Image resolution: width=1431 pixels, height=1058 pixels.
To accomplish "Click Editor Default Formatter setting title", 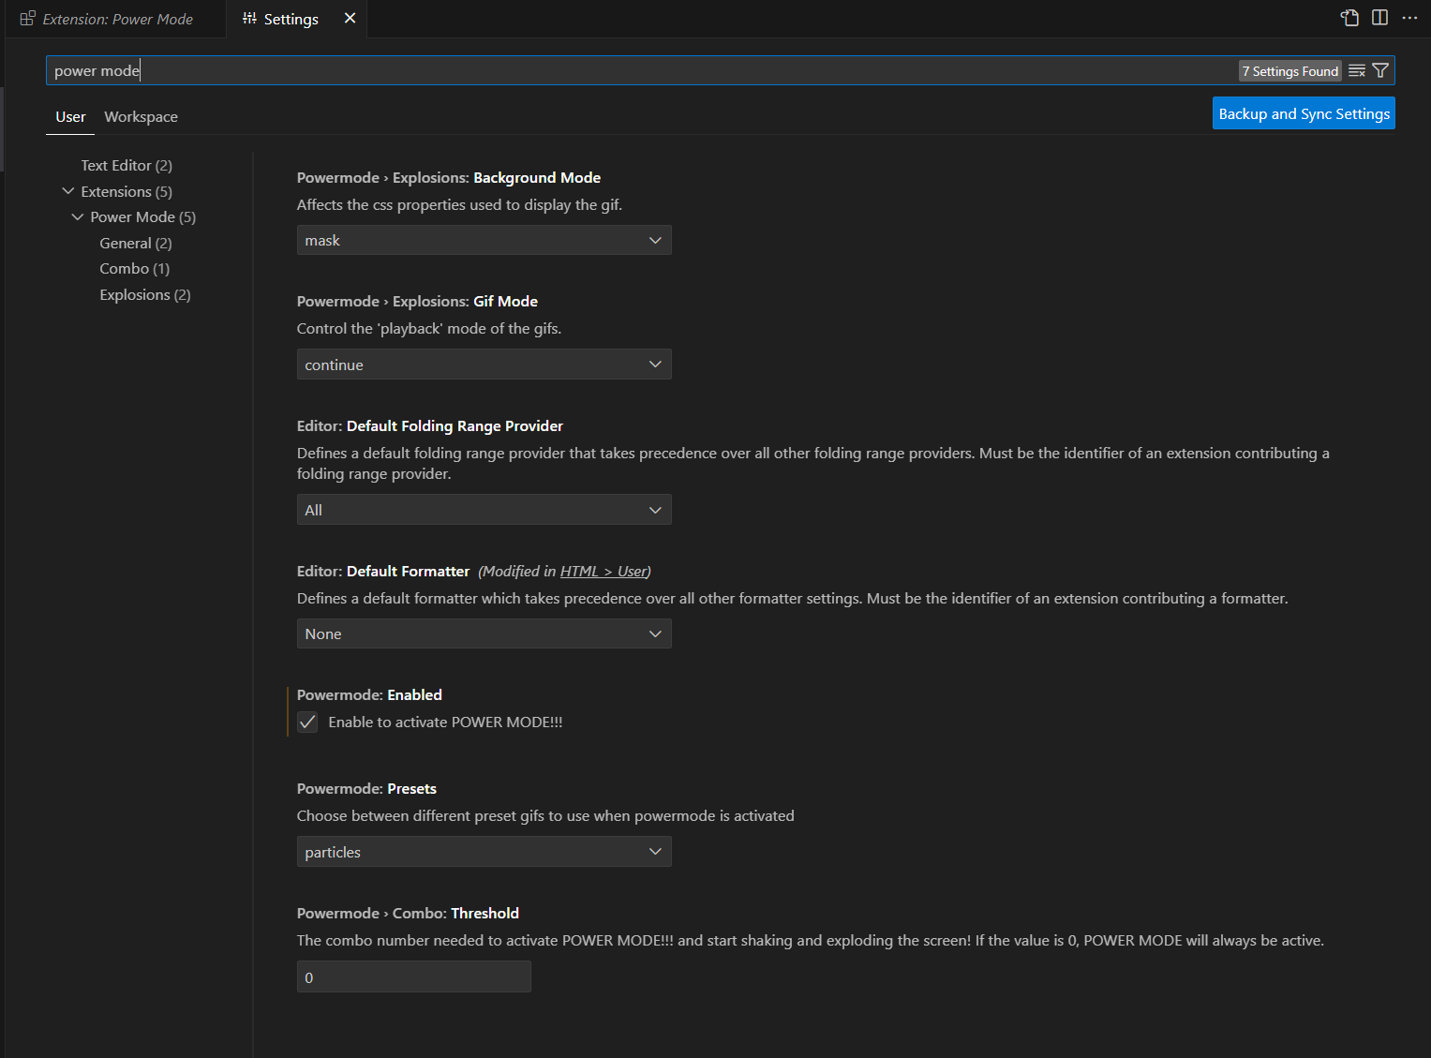I will point(383,572).
